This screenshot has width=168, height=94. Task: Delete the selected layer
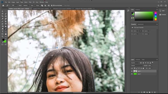(155, 92)
